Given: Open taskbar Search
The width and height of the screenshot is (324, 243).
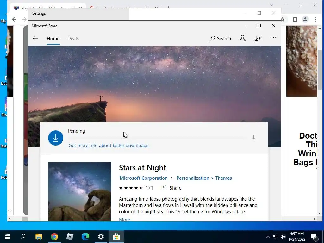Looking at the screenshot, I should coord(23,237).
